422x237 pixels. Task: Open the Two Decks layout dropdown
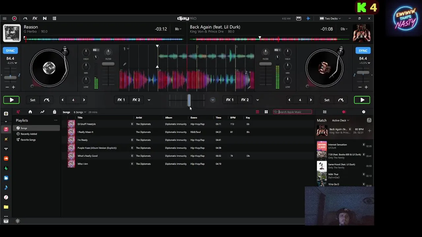tap(330, 18)
